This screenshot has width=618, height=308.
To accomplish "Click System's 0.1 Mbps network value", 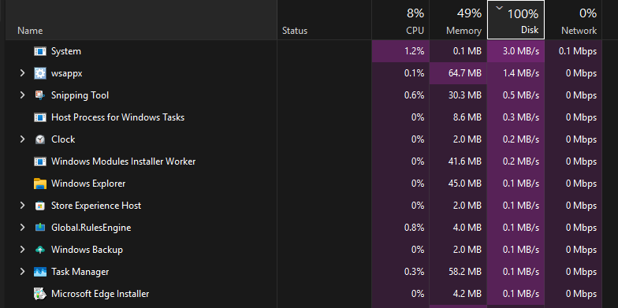I will (x=578, y=51).
